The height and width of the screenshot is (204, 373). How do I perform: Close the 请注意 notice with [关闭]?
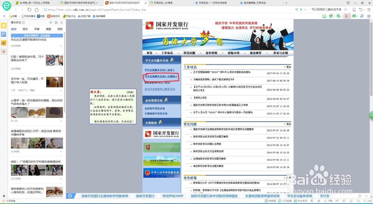pyautogui.click(x=130, y=92)
